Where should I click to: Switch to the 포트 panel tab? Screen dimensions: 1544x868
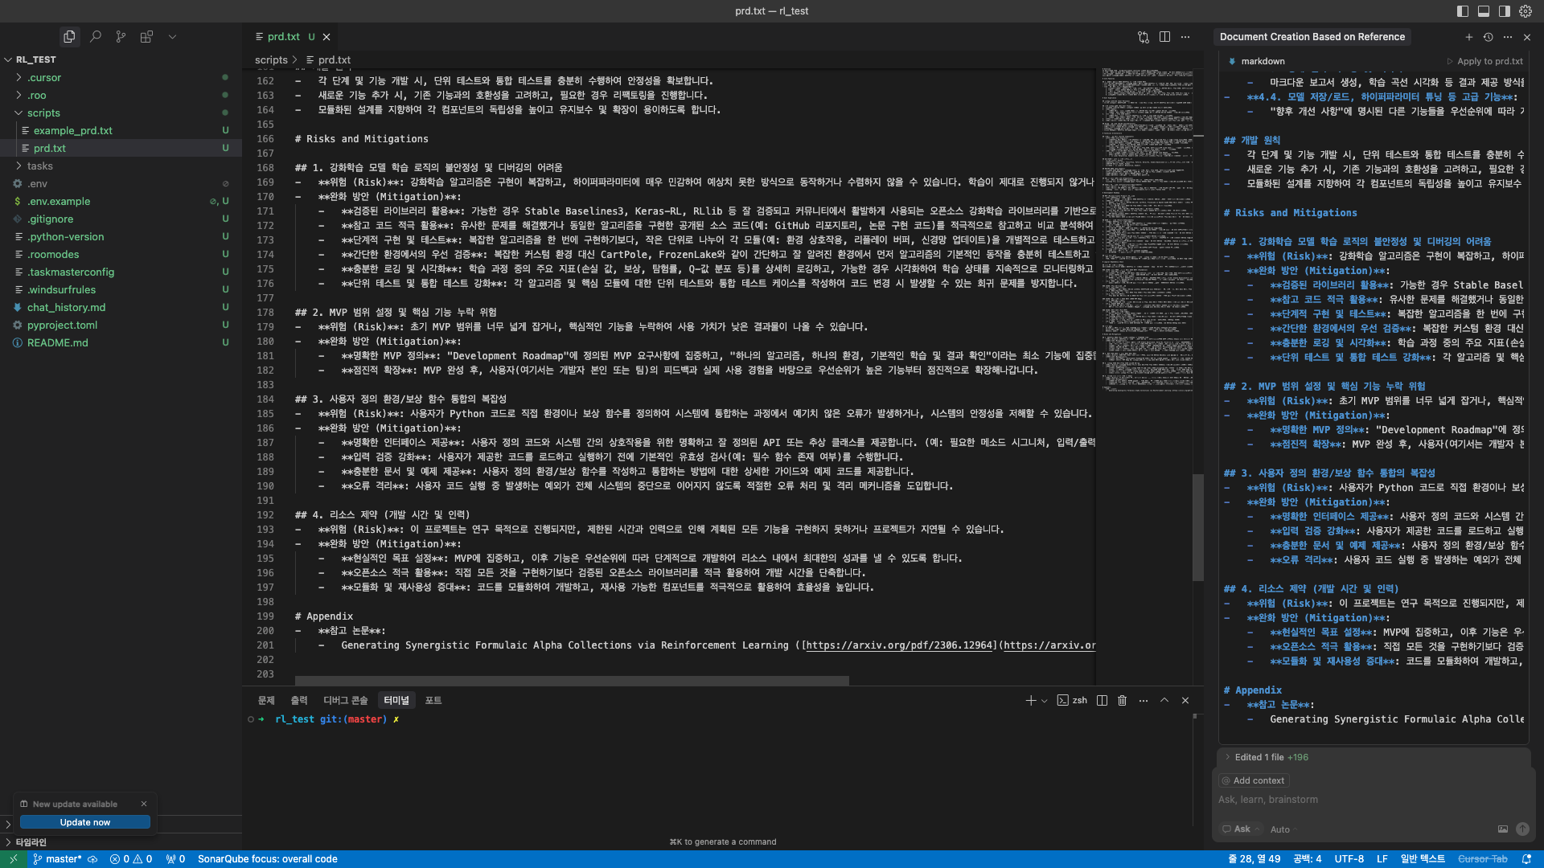click(x=433, y=701)
